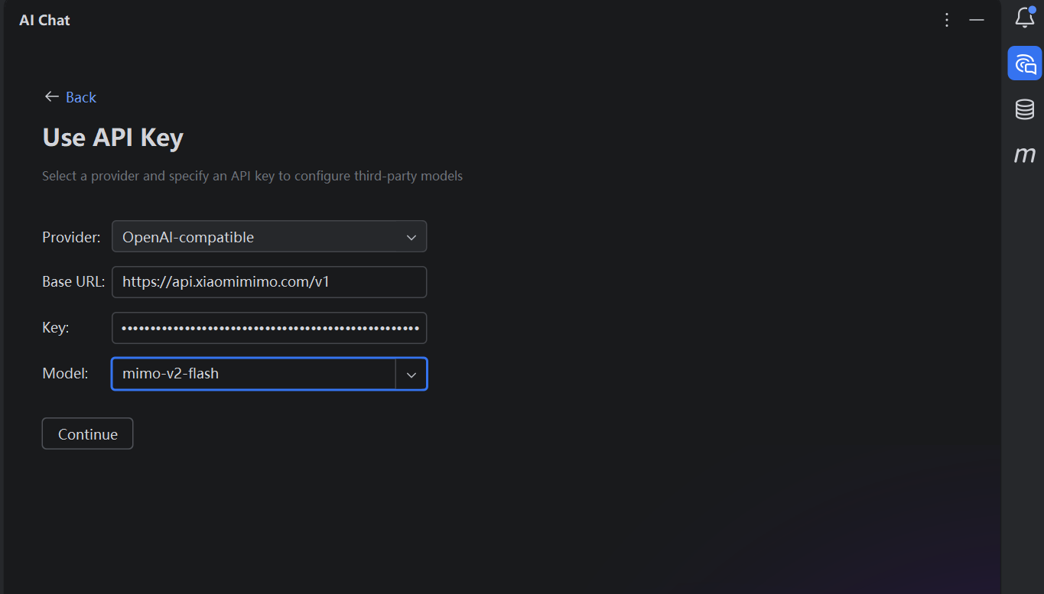Click the 'Key:' label
This screenshot has height=594, width=1044.
[x=56, y=328]
